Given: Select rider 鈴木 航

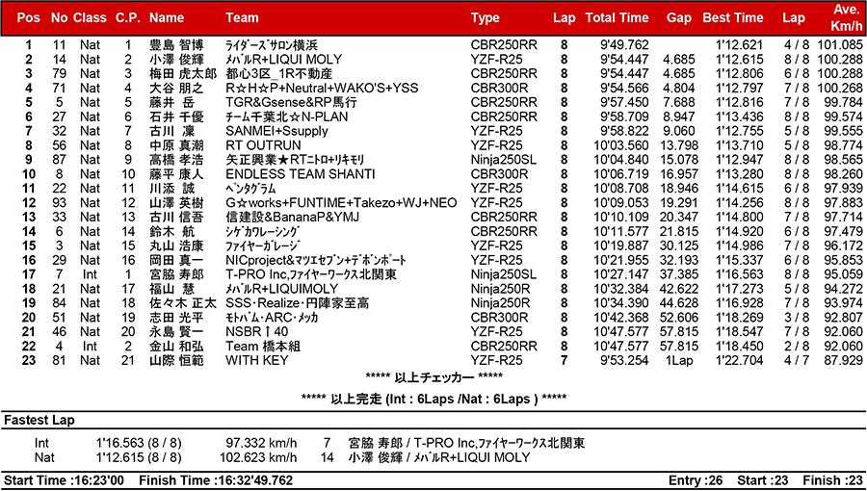Looking at the screenshot, I should (172, 232).
